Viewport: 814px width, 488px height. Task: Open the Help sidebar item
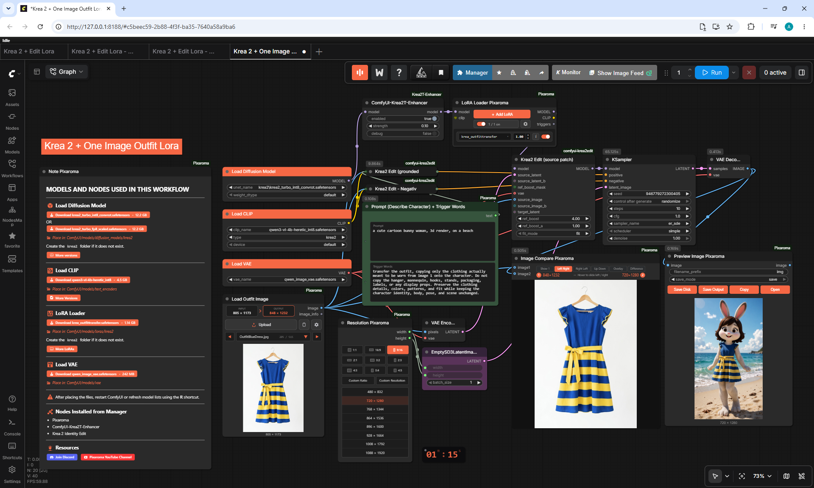point(12,403)
